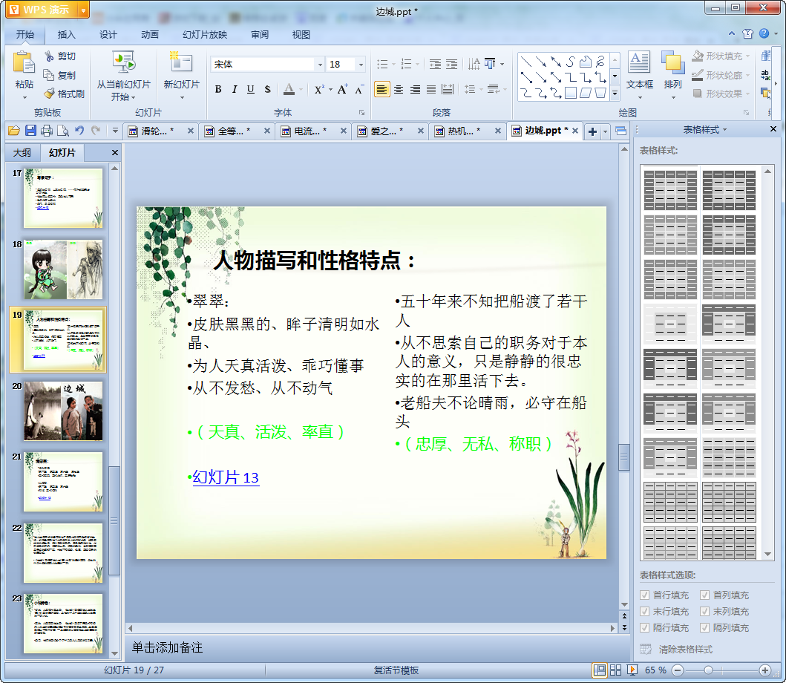Expand the shapes gallery more arrow
This screenshot has height=683, width=786.
pyautogui.click(x=615, y=94)
